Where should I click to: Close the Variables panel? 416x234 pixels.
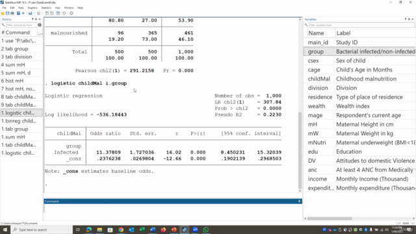click(413, 19)
